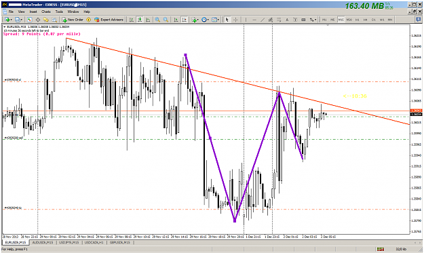The image size is (424, 253).
Task: Open MetaEditor yellow diamond icon
Action: point(88,20)
